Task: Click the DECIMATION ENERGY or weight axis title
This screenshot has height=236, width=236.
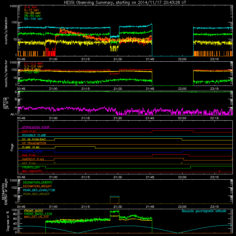Action: tap(5, 191)
